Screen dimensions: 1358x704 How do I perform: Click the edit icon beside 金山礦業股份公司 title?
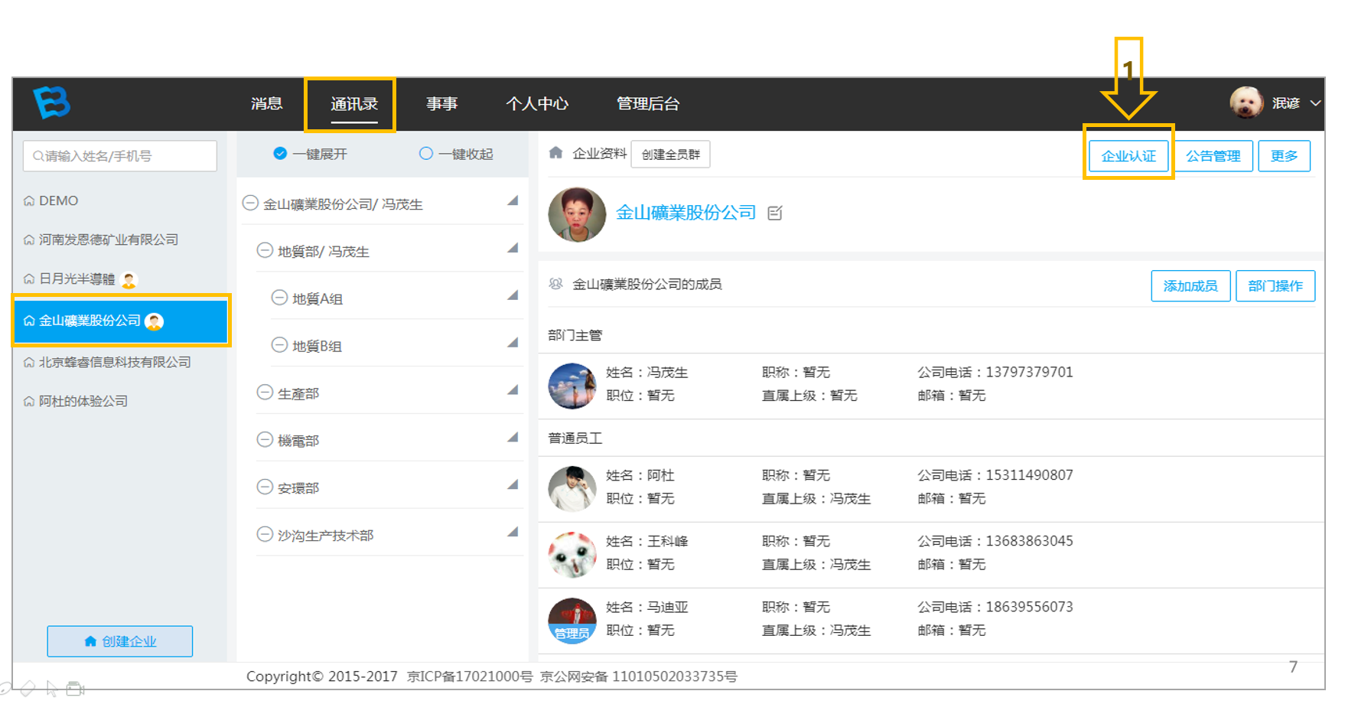[x=774, y=213]
